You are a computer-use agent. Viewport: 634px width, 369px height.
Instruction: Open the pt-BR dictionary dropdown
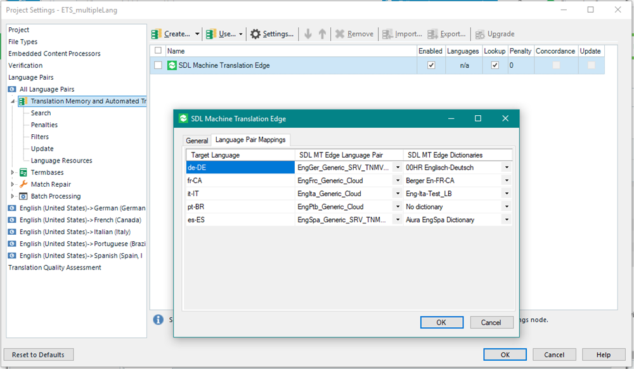coord(507,207)
